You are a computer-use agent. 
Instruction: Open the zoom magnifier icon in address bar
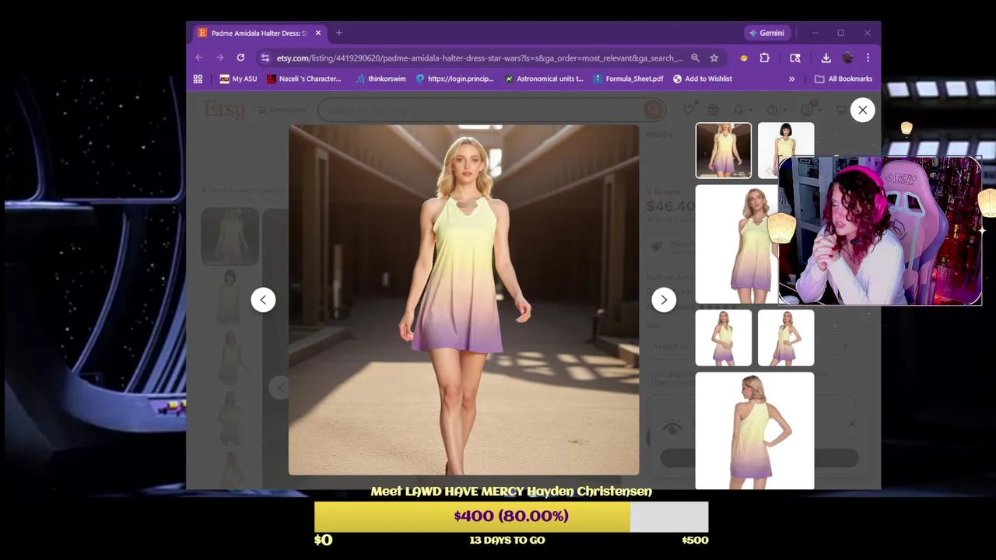click(696, 58)
